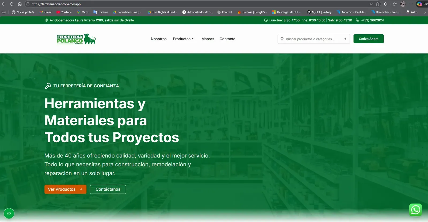Navigate to the Contacto section
The height and width of the screenshot is (222, 428).
pyautogui.click(x=227, y=39)
